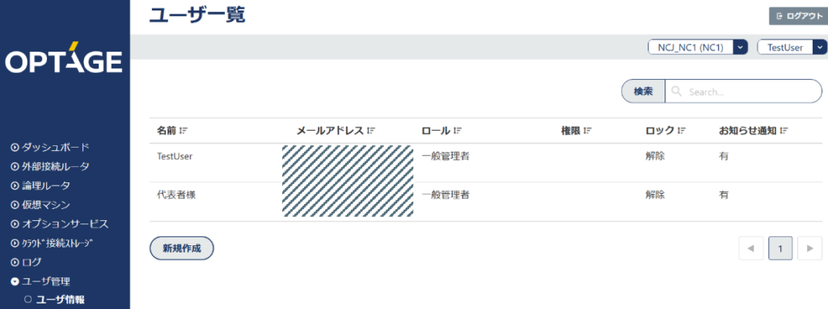Image resolution: width=828 pixels, height=309 pixels.
Task: Click the magnifier icon in search box
Action: [677, 92]
